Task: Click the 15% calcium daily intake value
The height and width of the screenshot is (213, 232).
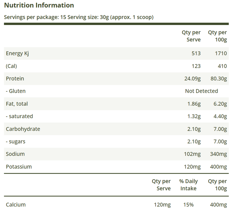Action: click(x=188, y=205)
